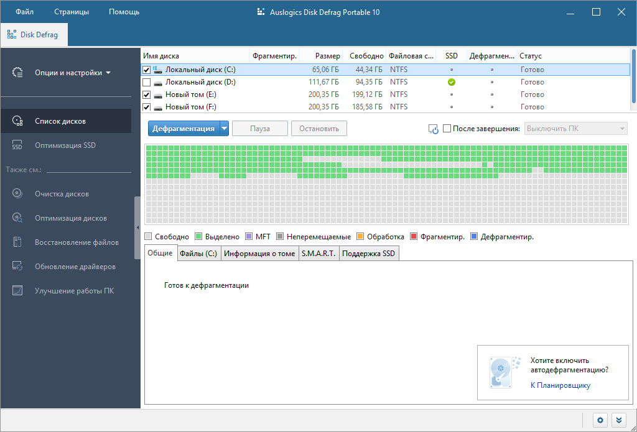637x432 pixels.
Task: Collapse the sidebar with the splitter arrow
Action: 137,227
